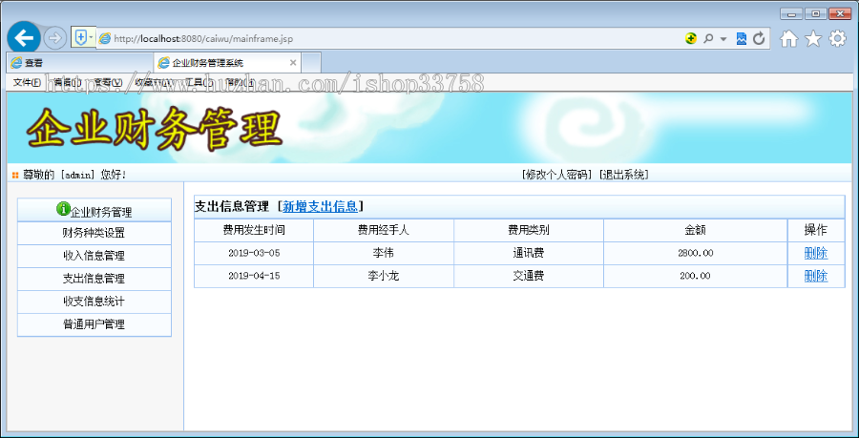Select the date cell 2019-03-05
859x438 pixels.
point(254,254)
